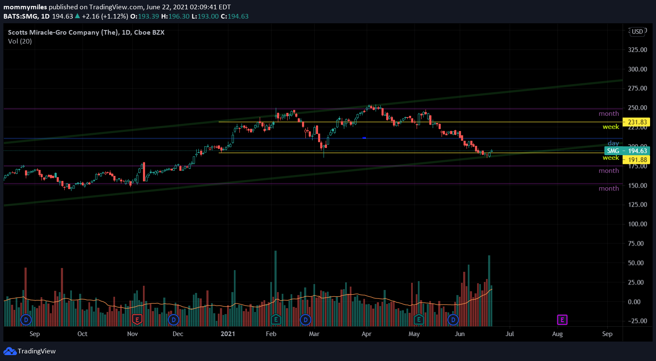Open the earnings marker in early May

coord(419,320)
